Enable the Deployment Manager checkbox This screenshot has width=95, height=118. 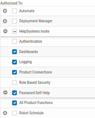click(15, 21)
